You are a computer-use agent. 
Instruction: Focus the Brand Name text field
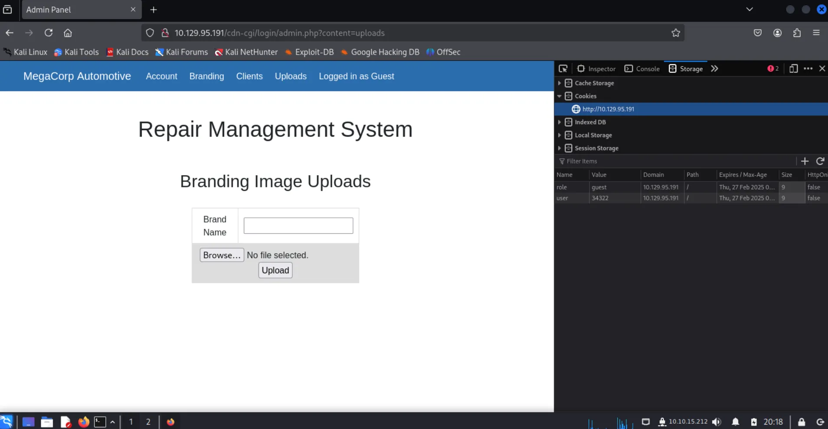click(x=298, y=226)
